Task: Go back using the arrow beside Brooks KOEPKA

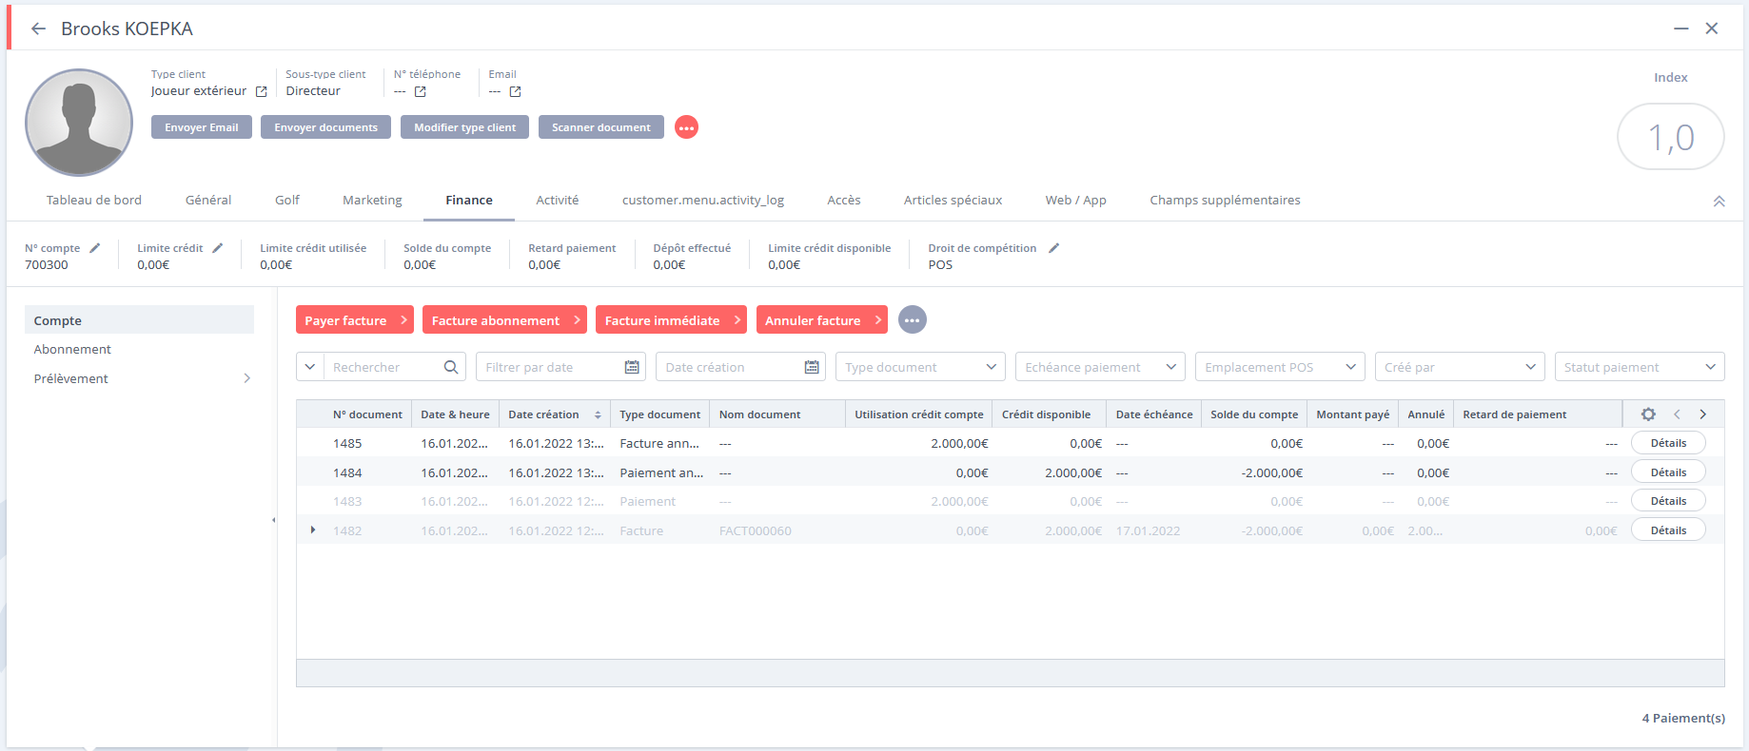Action: coord(38,29)
